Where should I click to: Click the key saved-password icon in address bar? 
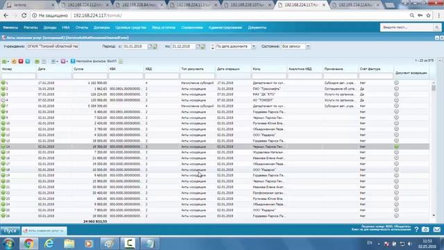pos(420,15)
